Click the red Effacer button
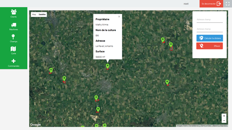The width and height of the screenshot is (232, 130). pos(210,46)
